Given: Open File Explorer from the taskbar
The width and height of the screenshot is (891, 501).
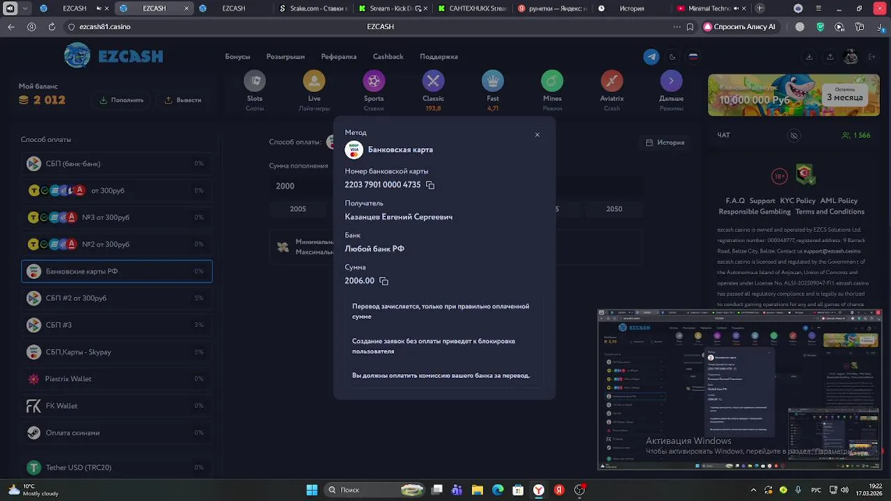Looking at the screenshot, I should click(478, 490).
